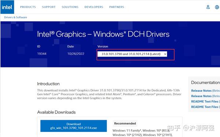
Task: Open the globe language selector icon
Action: point(217,7)
